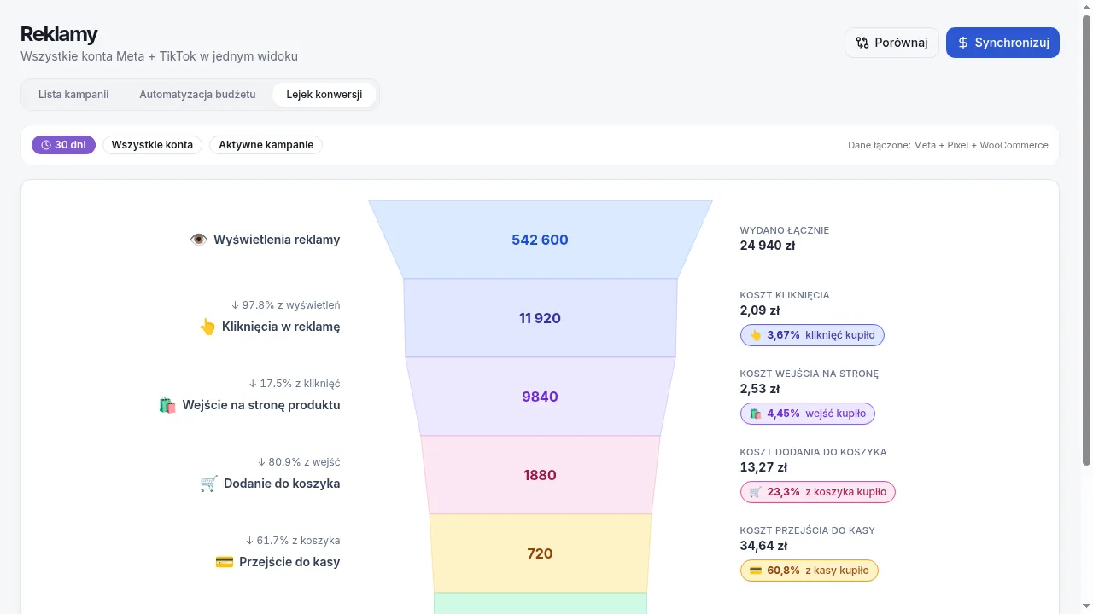Screen dimensions: 1093x614
Task: Click the cart icon beside Dodanie do koszyka
Action: (x=208, y=484)
